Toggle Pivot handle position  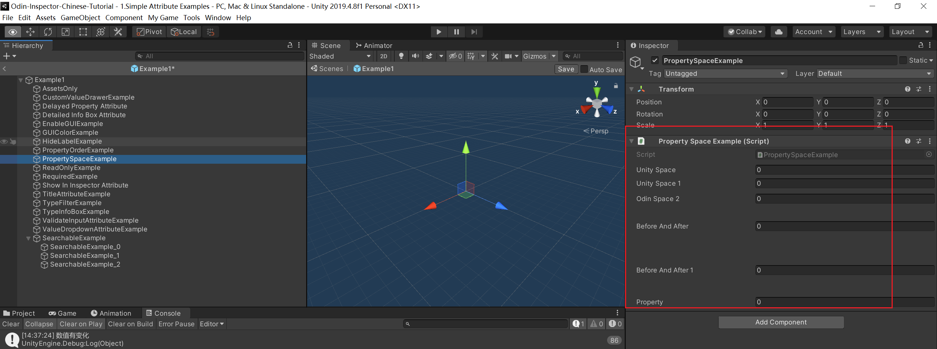149,32
